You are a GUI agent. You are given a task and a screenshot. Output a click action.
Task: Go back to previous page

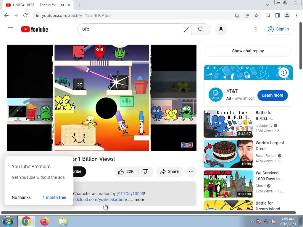[x=7, y=15]
